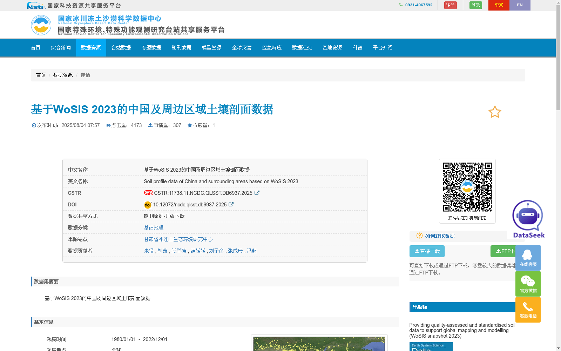Viewport: 561px width, 351px height.
Task: Open the DataSeek robot assistant
Action: click(x=528, y=219)
